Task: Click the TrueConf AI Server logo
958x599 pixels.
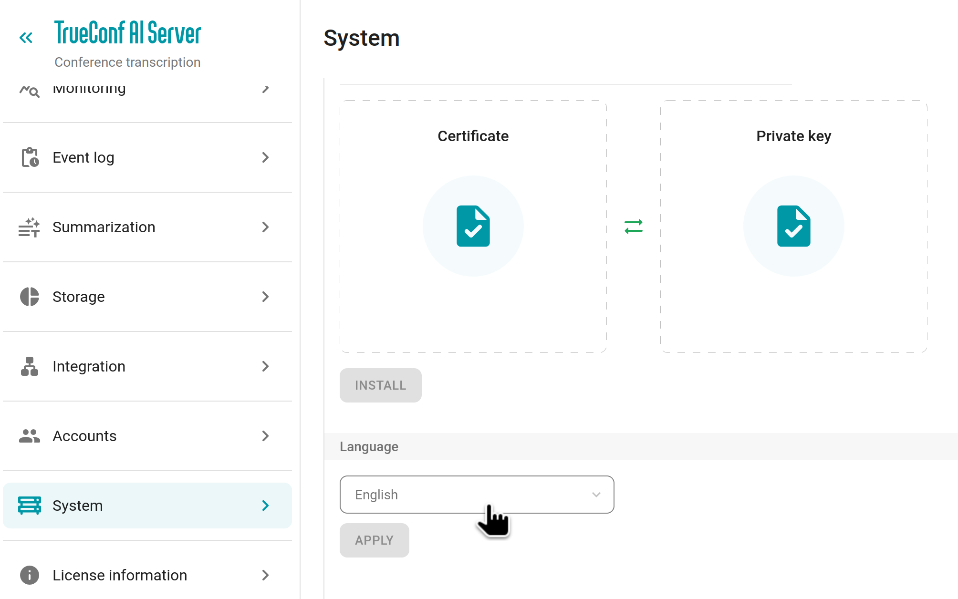Action: [x=127, y=33]
